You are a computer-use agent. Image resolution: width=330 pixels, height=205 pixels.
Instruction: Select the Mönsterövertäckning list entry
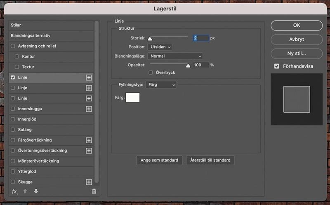51,161
